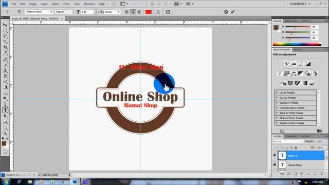Select the Pen tool

[x=5, y=104]
